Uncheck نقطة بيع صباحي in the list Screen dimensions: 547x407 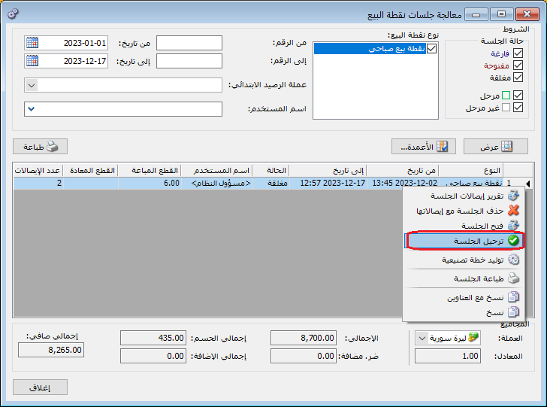pos(431,49)
